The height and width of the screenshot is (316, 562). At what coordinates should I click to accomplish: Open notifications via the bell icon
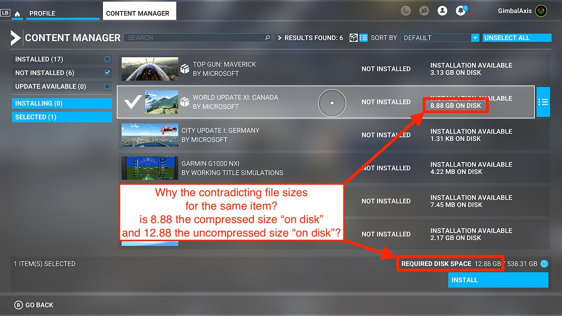[461, 11]
